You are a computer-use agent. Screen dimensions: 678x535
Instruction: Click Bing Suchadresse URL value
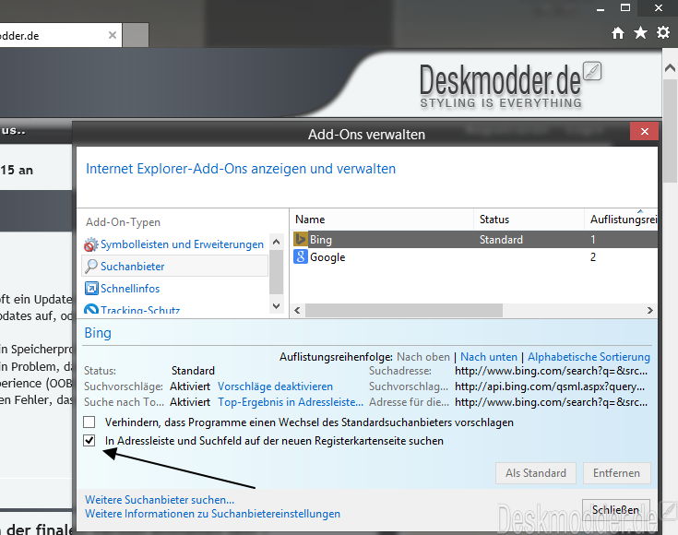tap(552, 371)
